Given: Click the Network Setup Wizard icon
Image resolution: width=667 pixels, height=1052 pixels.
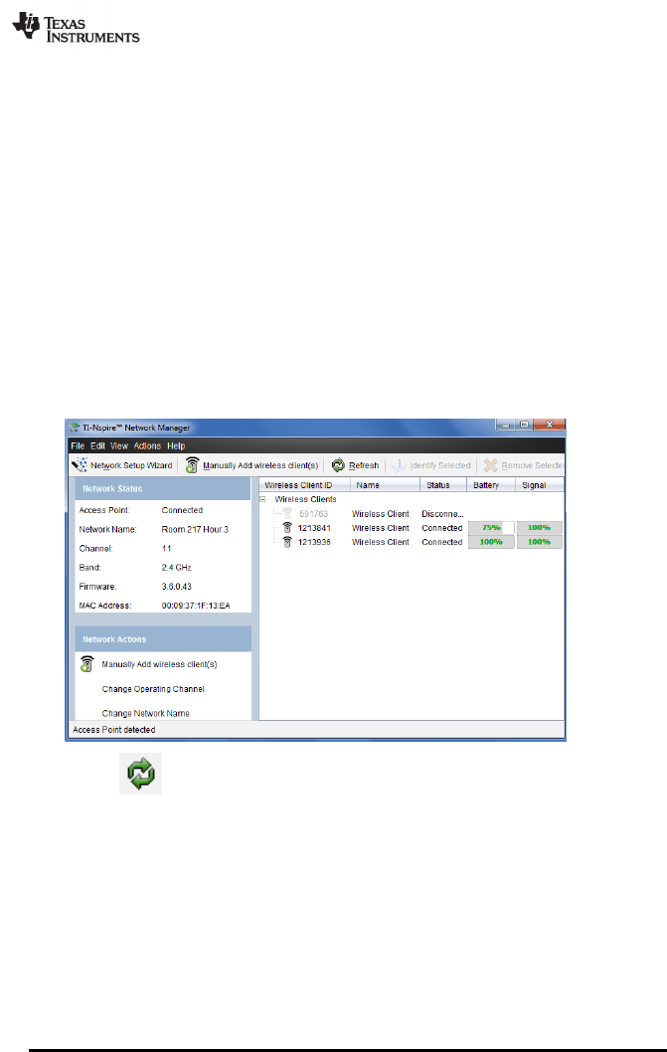Looking at the screenshot, I should click(80, 465).
